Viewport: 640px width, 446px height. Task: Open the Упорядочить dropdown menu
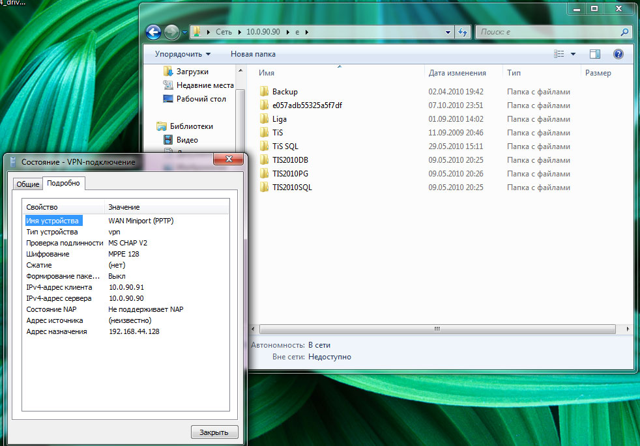pyautogui.click(x=182, y=54)
